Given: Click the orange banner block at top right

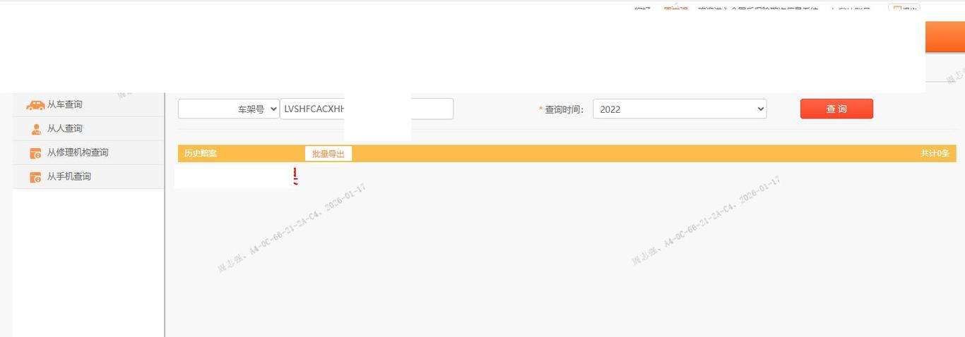Looking at the screenshot, I should (945, 37).
